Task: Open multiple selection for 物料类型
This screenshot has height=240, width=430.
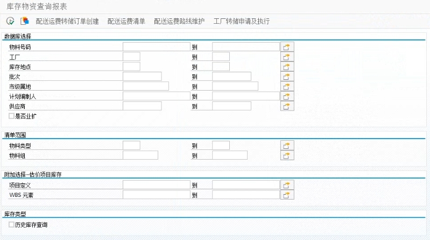Action: (x=287, y=146)
